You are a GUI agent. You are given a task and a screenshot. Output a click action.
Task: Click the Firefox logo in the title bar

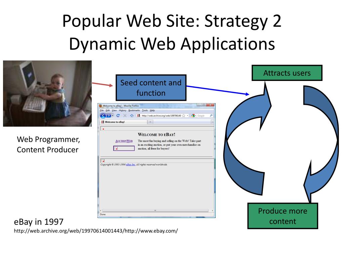coord(101,106)
